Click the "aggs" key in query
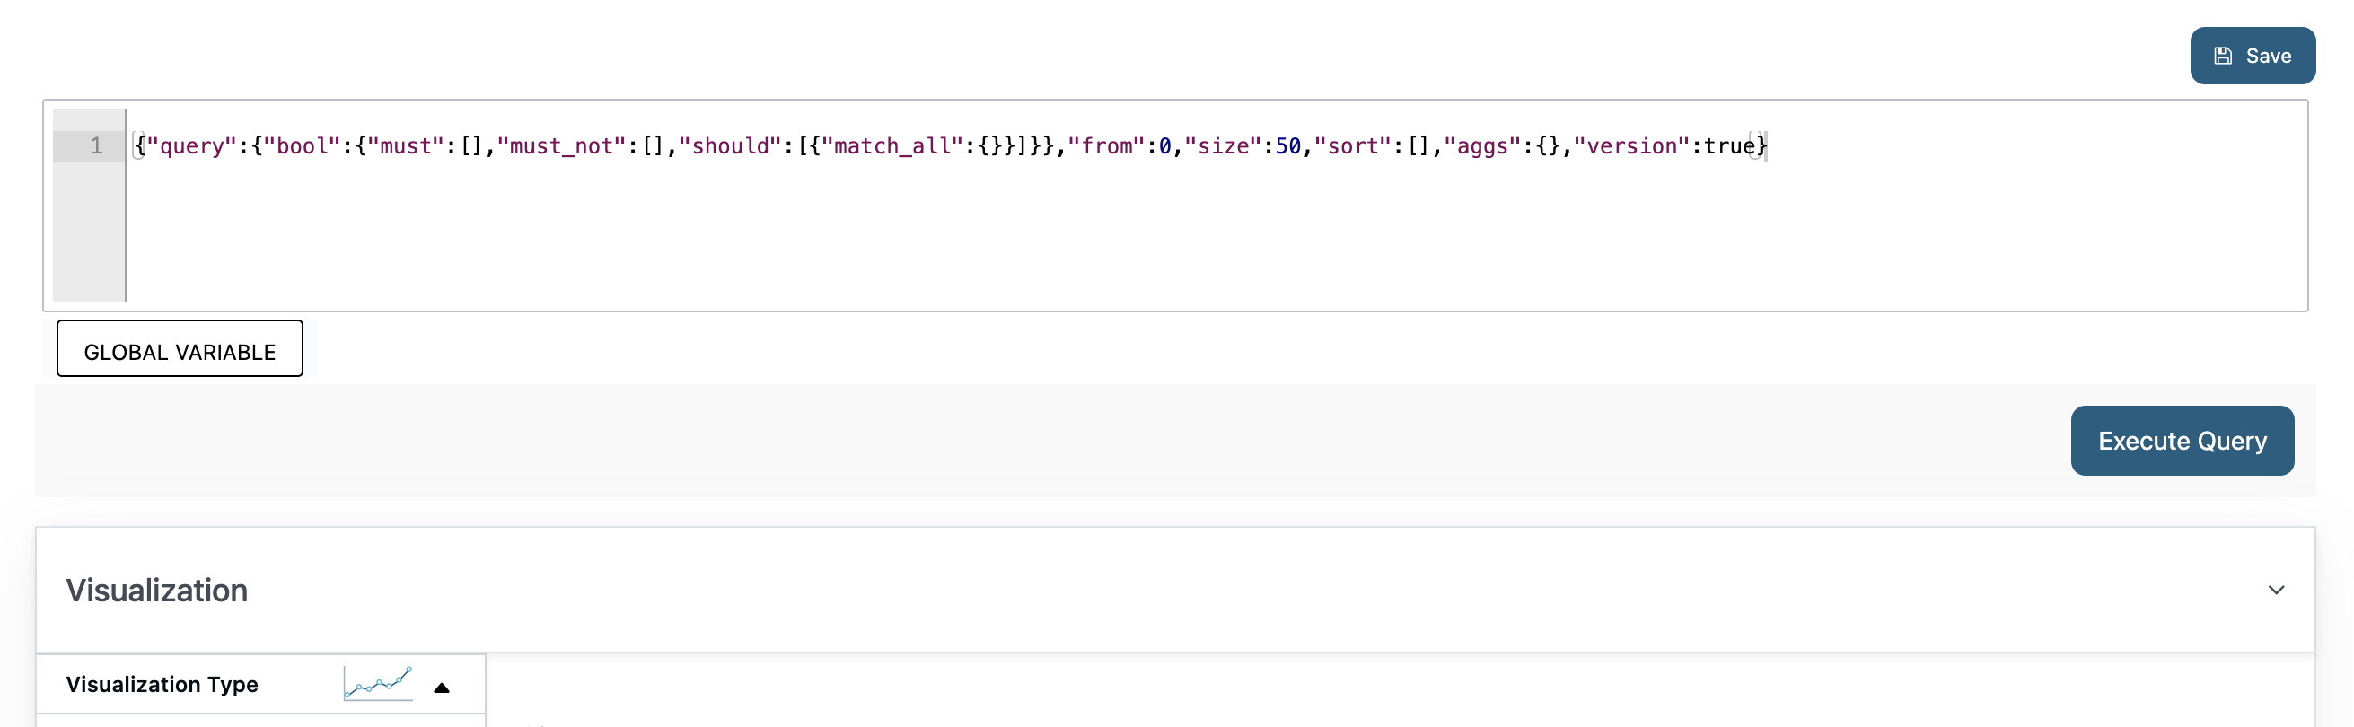 [x=1482, y=146]
